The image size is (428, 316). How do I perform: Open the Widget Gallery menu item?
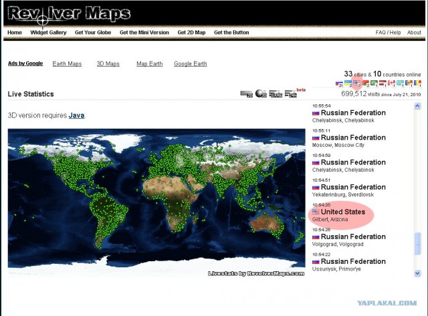click(x=48, y=33)
